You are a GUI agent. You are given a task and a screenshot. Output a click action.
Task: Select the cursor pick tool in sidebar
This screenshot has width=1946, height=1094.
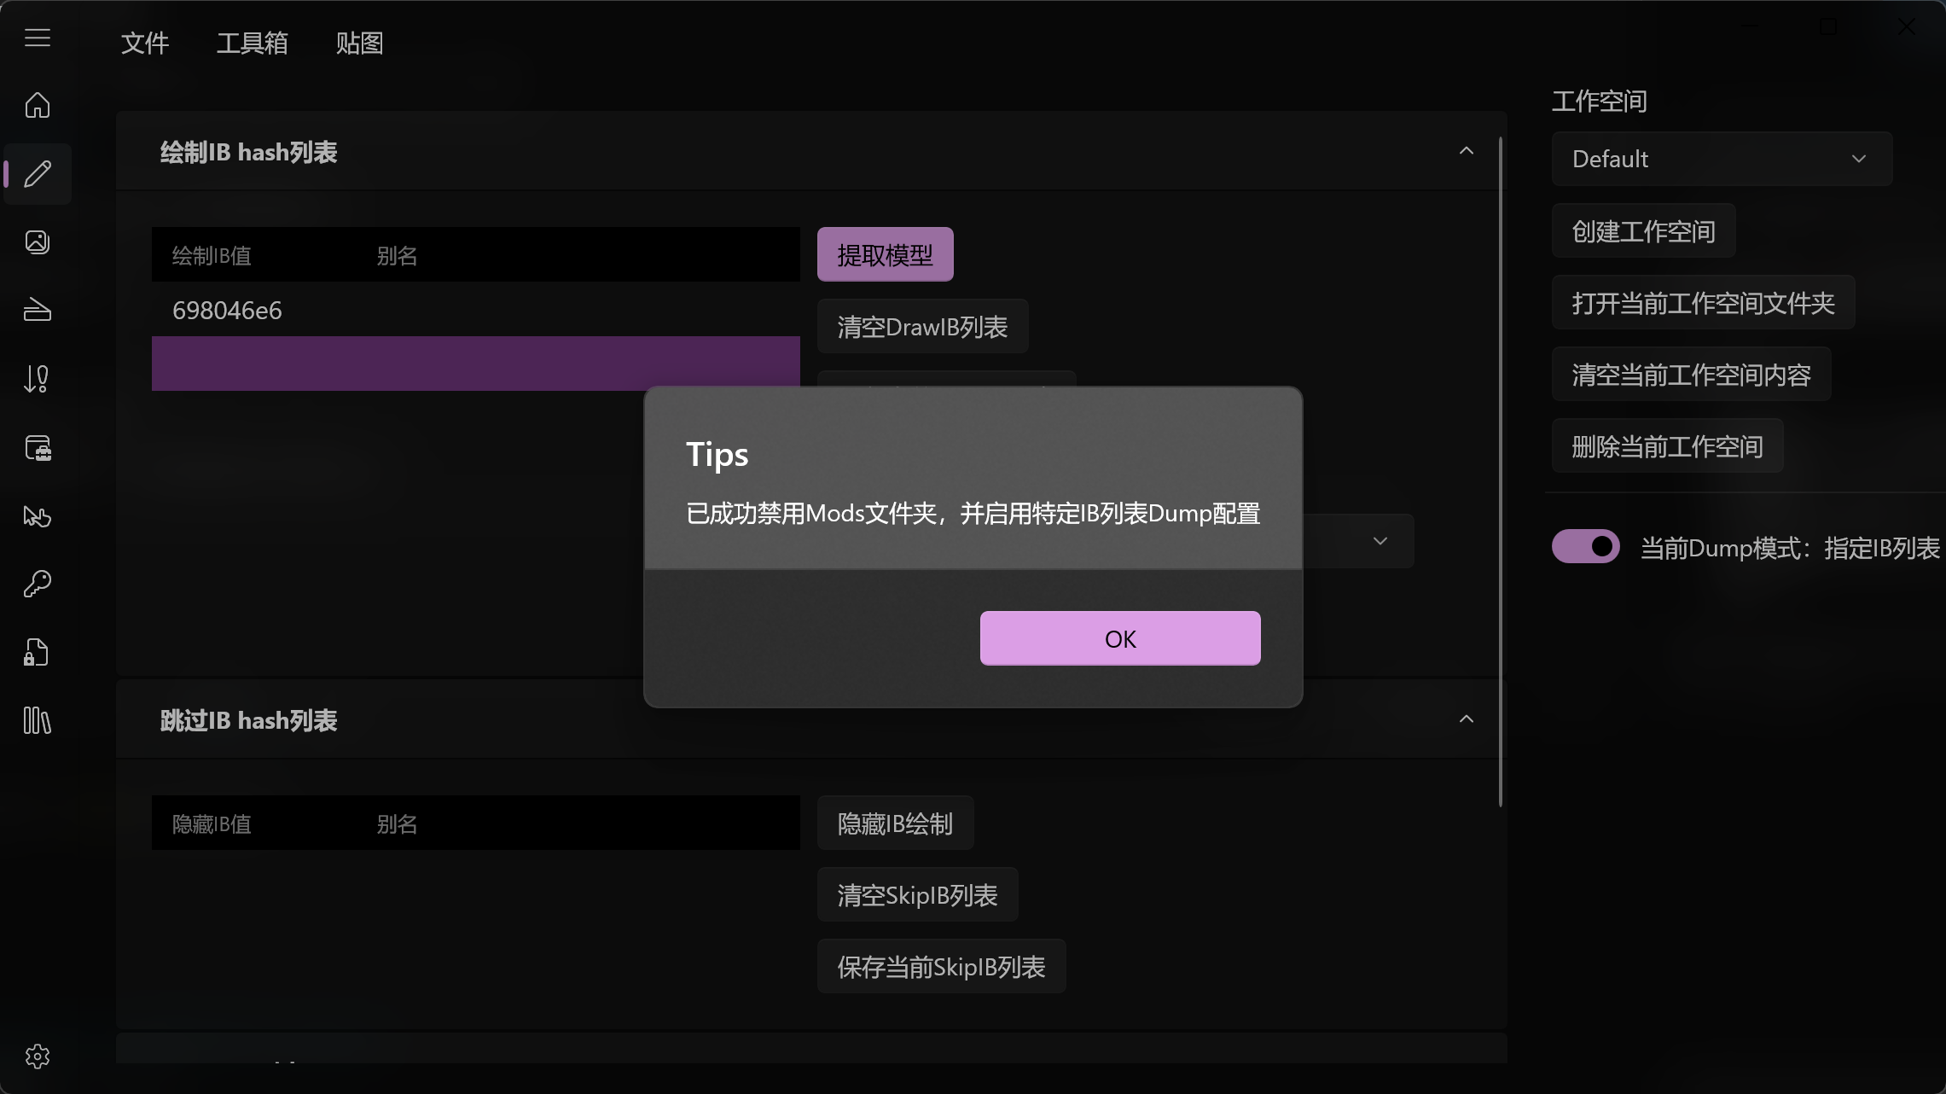point(37,516)
